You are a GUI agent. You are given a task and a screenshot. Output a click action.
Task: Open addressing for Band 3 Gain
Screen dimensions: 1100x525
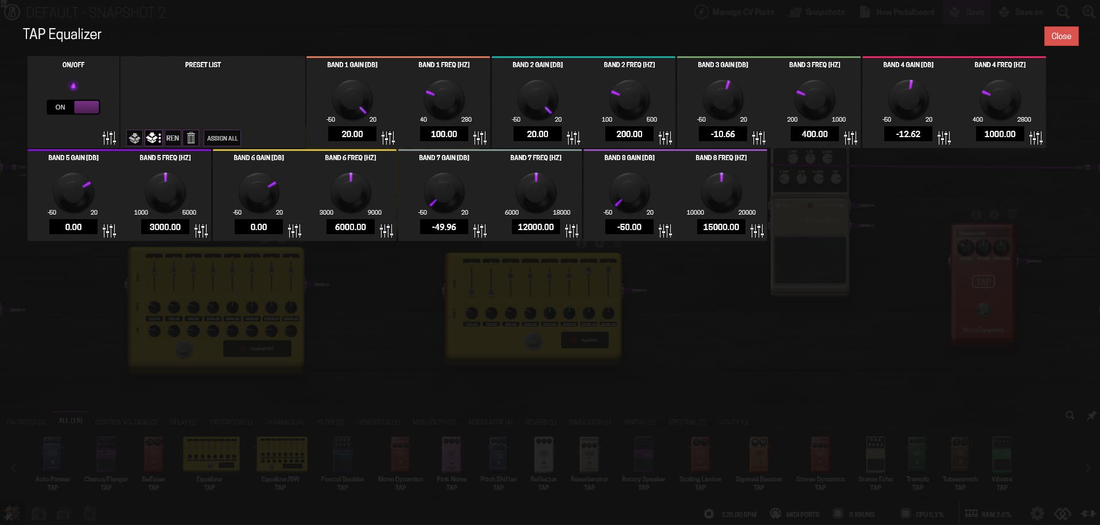[x=759, y=138]
